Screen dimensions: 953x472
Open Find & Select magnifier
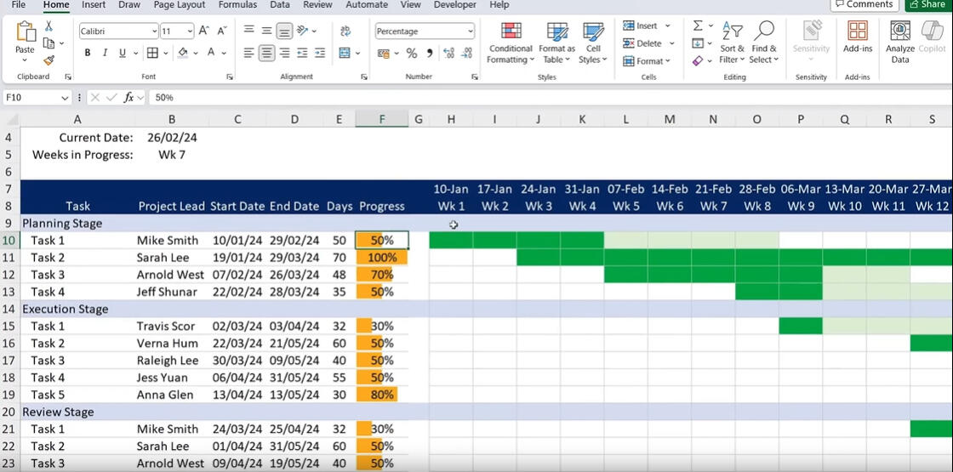(764, 43)
